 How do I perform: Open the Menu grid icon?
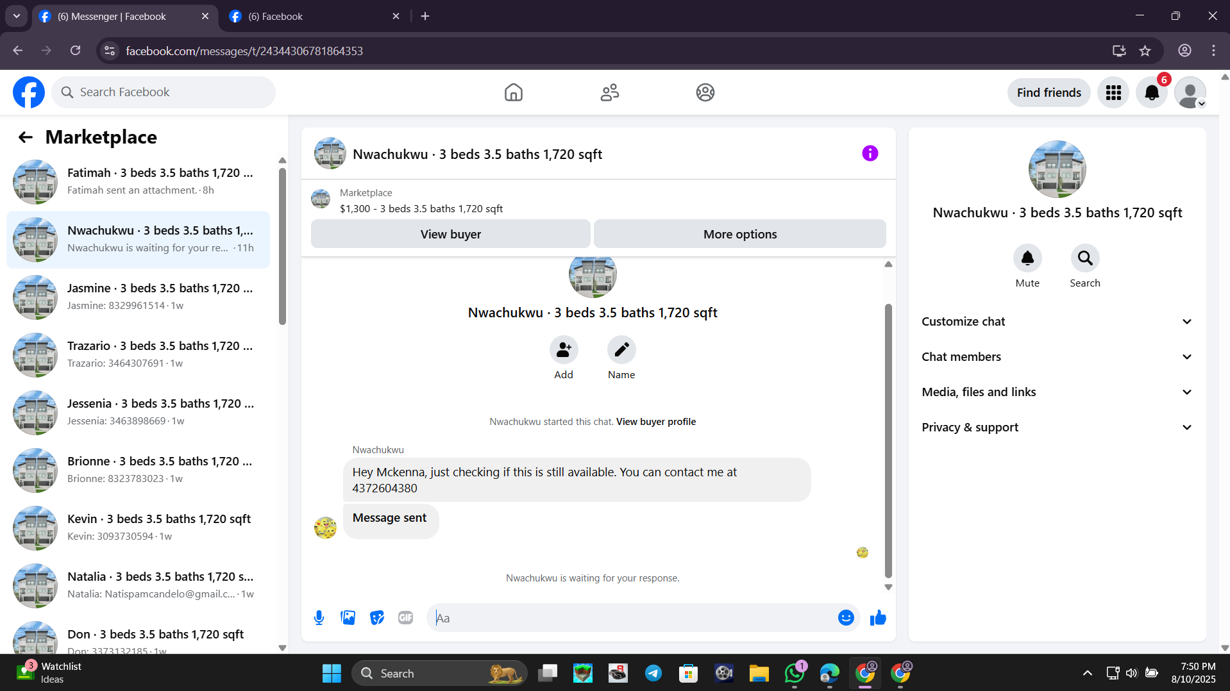point(1113,93)
